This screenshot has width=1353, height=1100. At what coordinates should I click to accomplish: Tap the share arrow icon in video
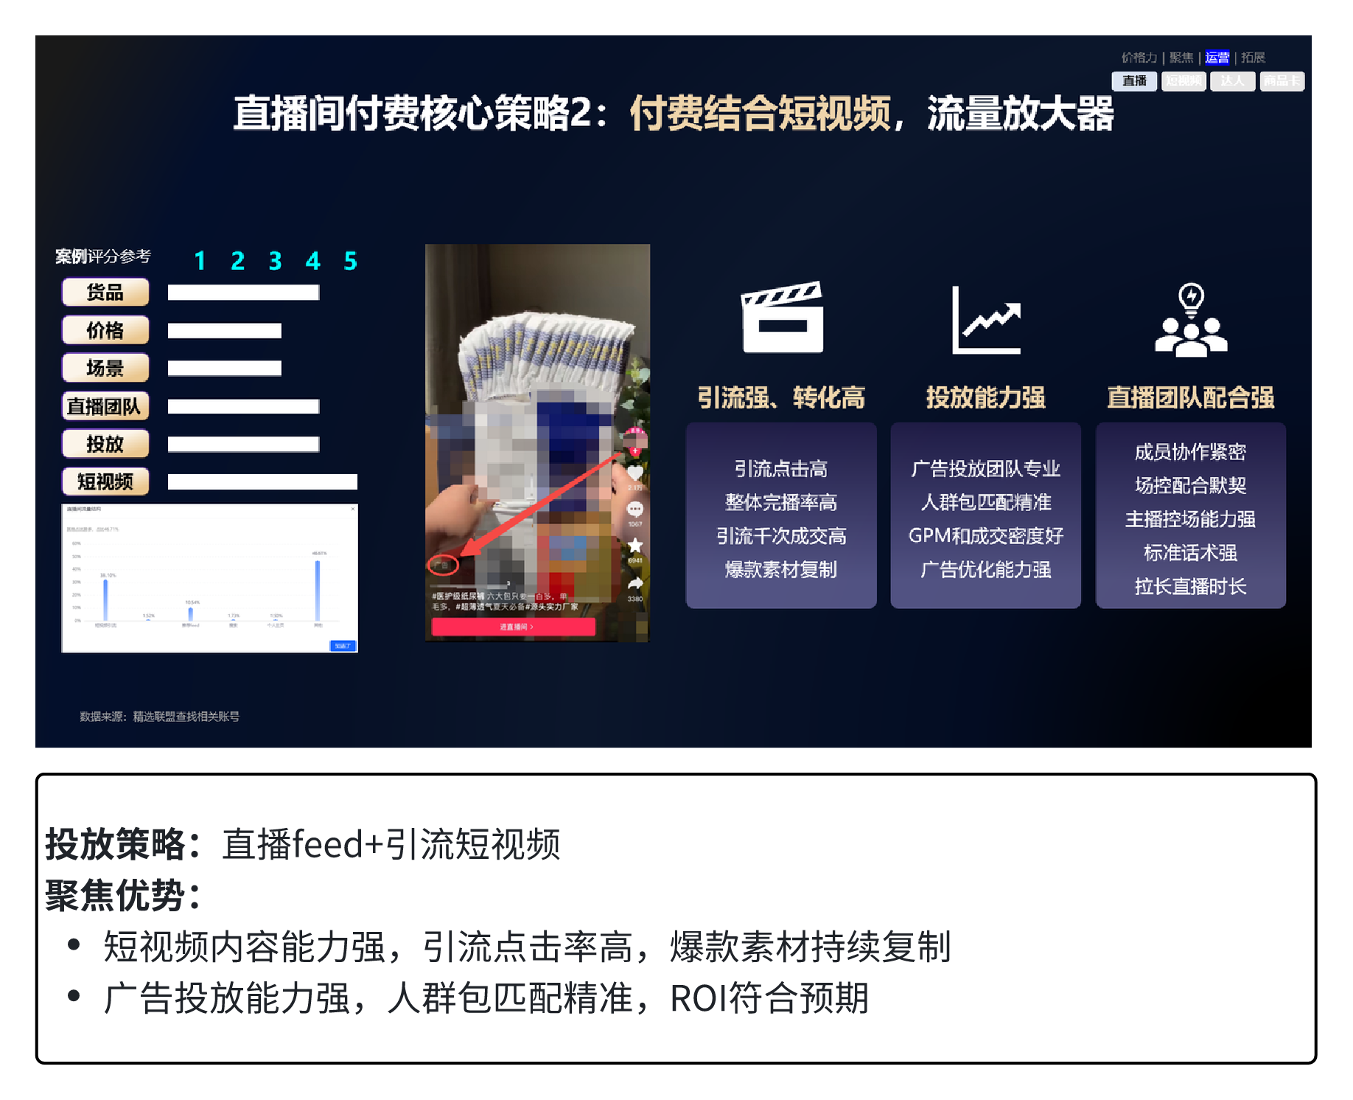[634, 584]
